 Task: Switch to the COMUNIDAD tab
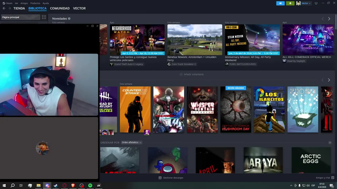[x=60, y=8]
